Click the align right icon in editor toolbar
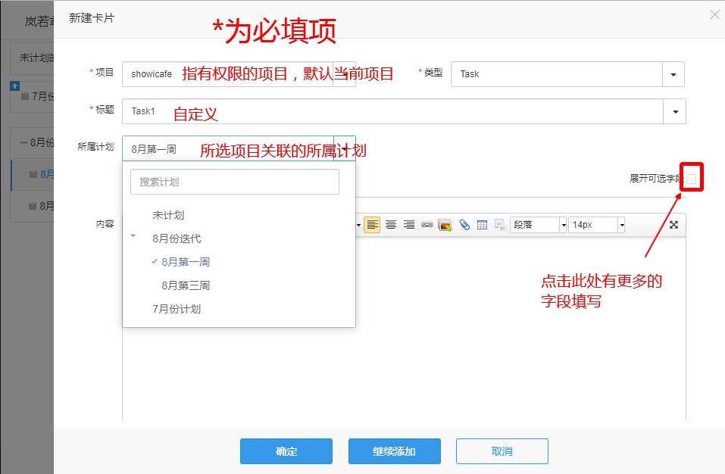Screen dimensions: 725x474 point(409,225)
